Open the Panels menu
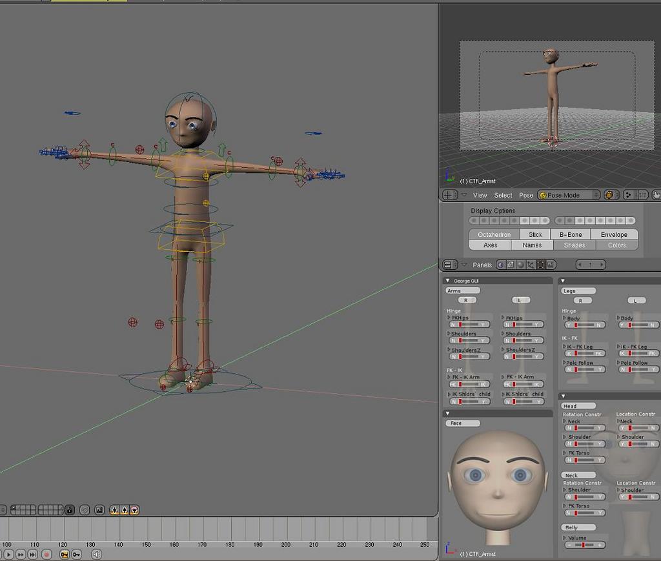This screenshot has height=561, width=661. pos(482,265)
